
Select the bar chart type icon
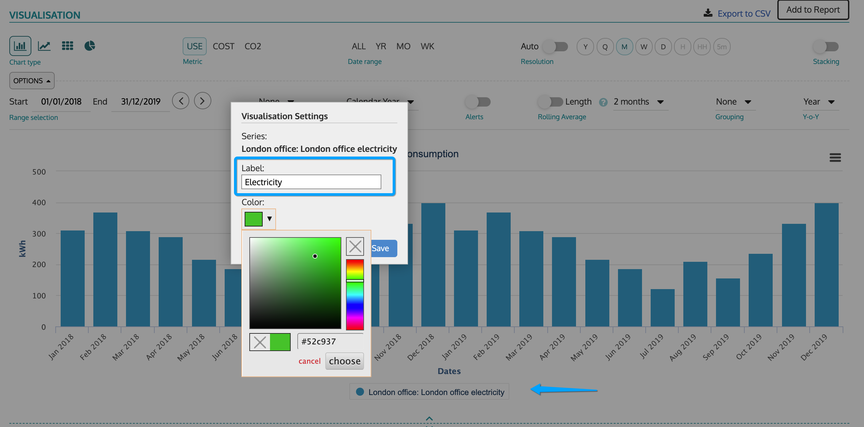pyautogui.click(x=20, y=46)
